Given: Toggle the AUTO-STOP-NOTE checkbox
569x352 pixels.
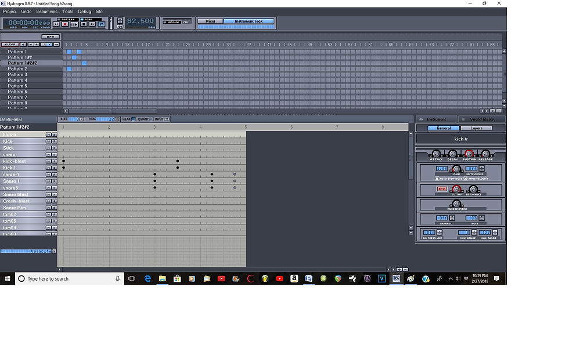Looking at the screenshot, I should 437,179.
